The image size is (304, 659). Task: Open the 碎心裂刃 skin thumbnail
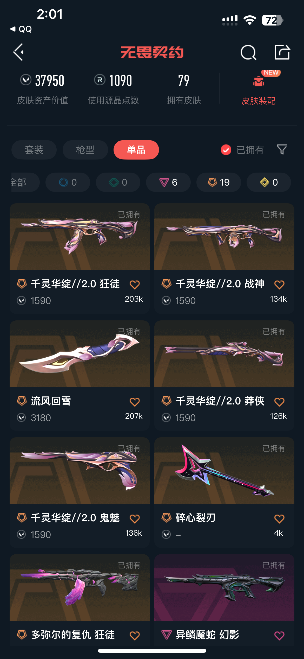pos(224,471)
